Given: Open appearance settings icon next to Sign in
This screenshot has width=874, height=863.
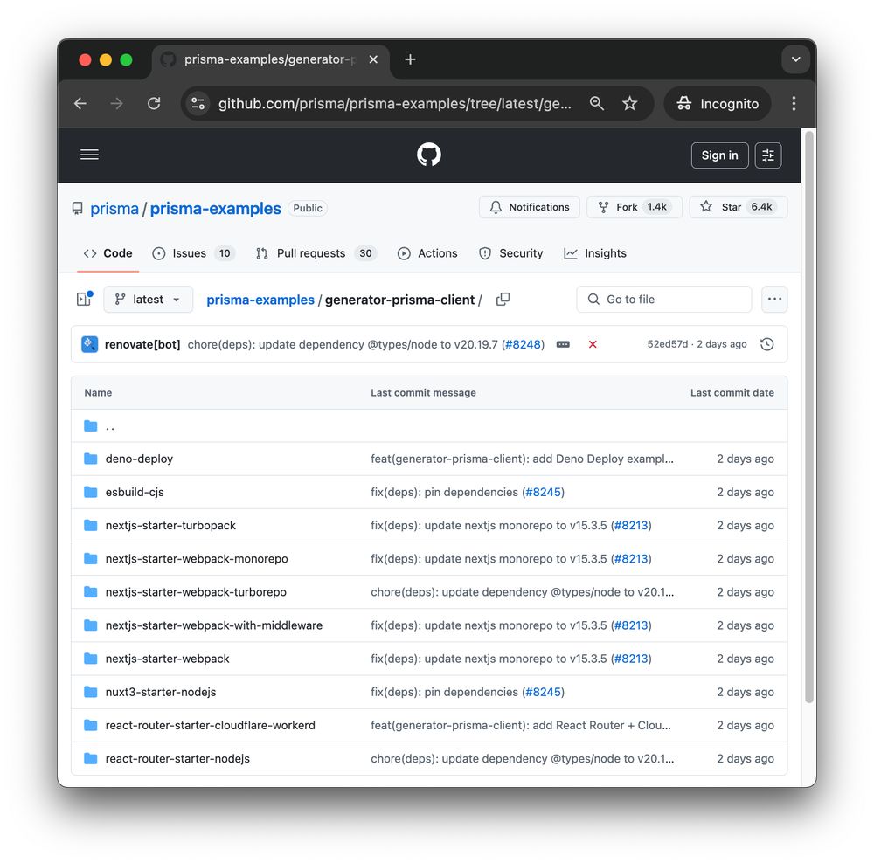Looking at the screenshot, I should tap(768, 155).
